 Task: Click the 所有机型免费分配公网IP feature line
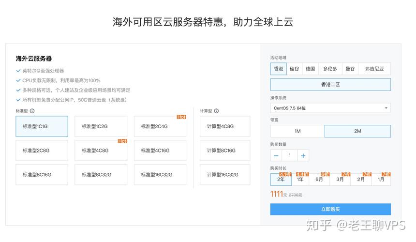(x=74, y=100)
